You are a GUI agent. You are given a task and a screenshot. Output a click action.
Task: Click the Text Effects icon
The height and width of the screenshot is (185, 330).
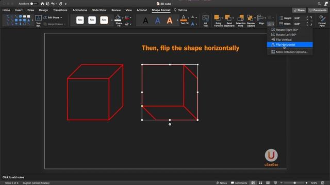click(192, 24)
